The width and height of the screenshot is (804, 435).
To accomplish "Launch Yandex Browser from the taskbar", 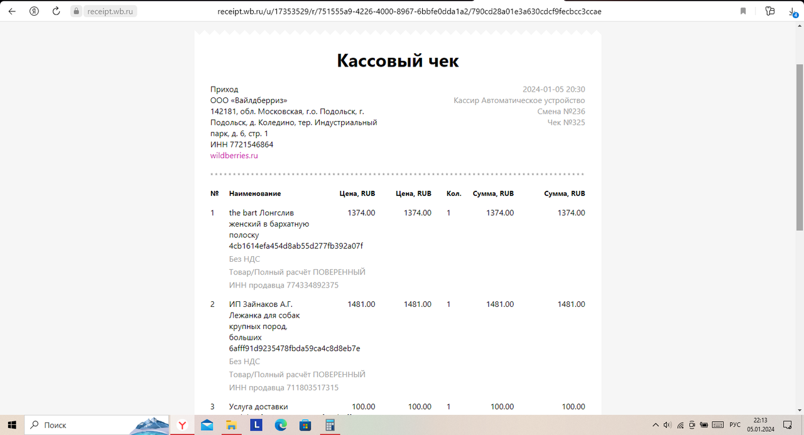I will [x=182, y=425].
